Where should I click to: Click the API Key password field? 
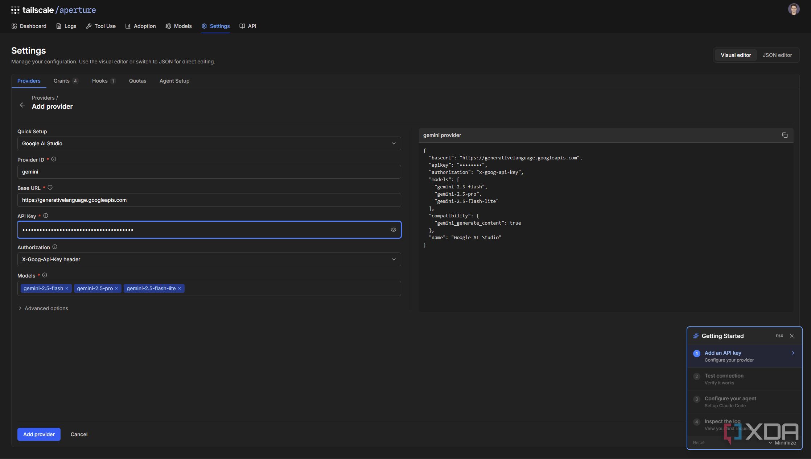click(209, 230)
